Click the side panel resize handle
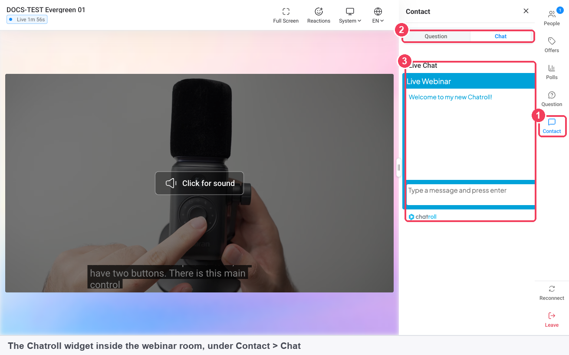 coord(398,168)
